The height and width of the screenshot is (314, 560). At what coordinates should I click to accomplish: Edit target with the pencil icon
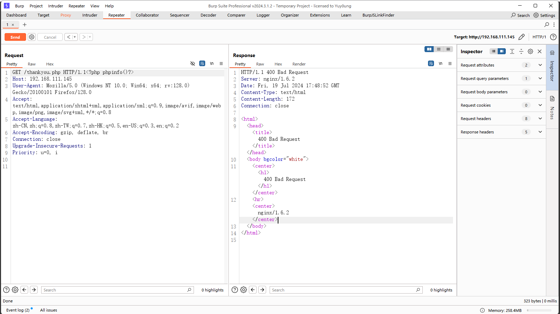pos(522,37)
